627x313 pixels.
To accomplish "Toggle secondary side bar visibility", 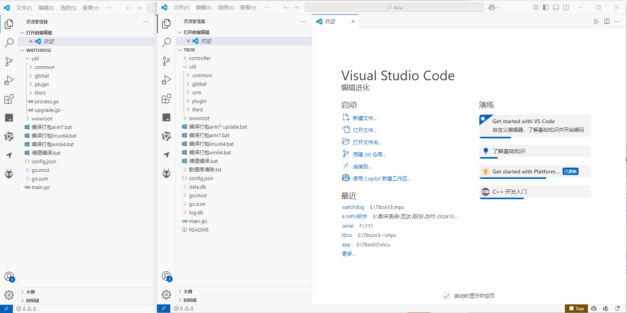I will tap(566, 7).
